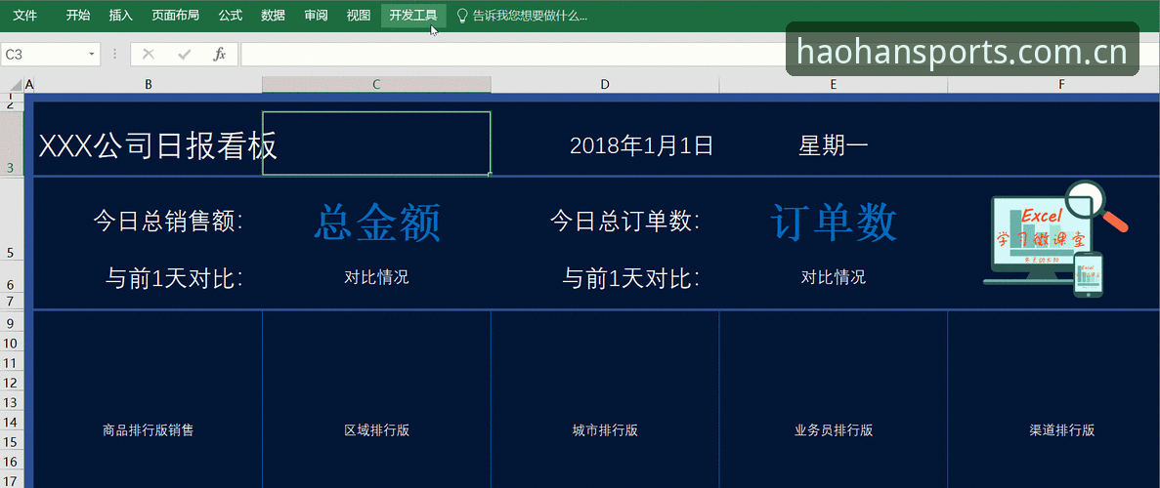
Task: Select column C header
Action: (x=376, y=85)
